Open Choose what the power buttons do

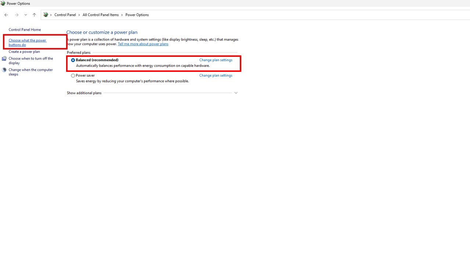(x=27, y=43)
